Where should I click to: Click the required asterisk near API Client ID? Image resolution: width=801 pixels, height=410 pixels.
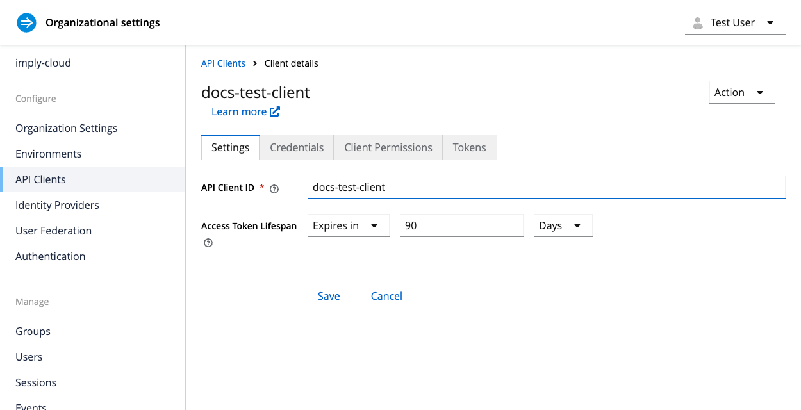pos(261,187)
